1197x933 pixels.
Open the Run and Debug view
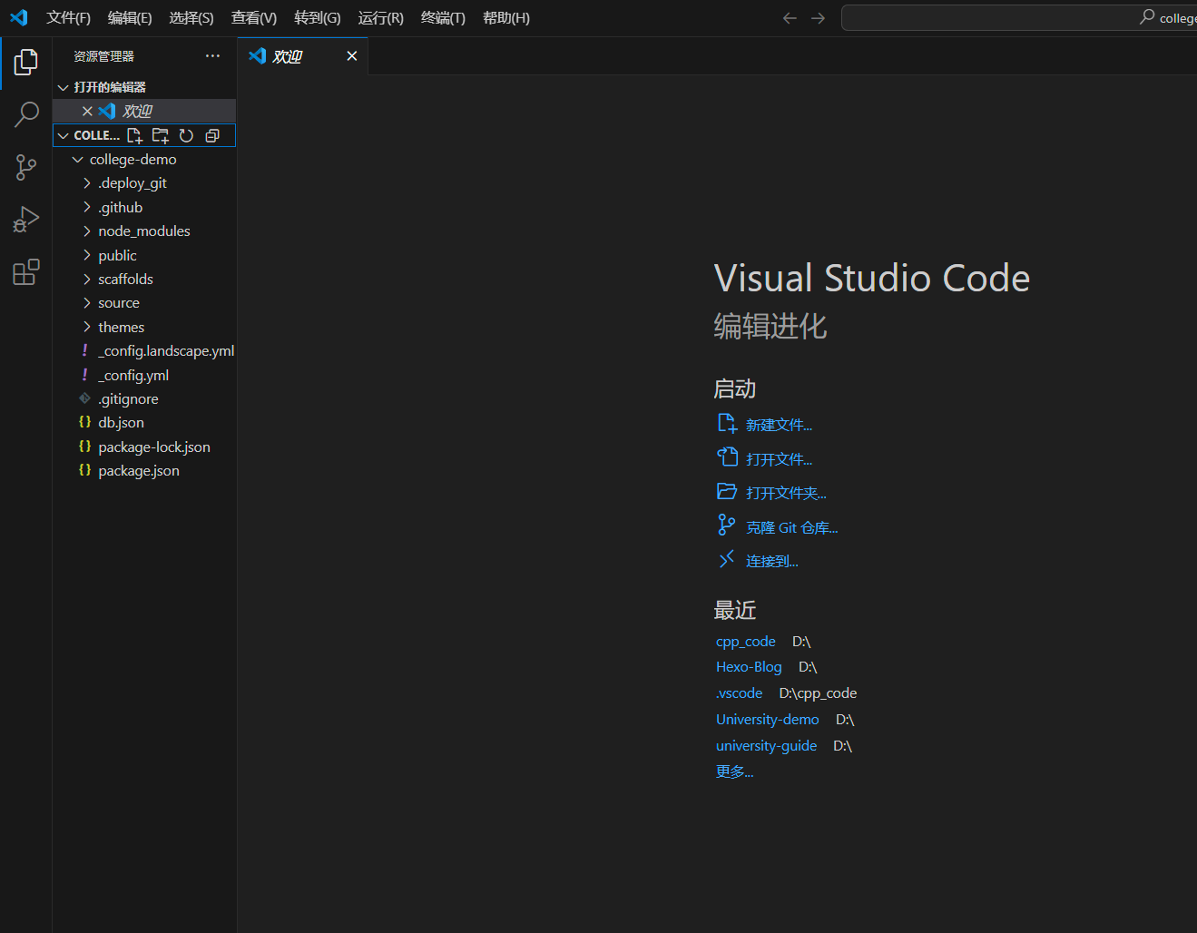pos(26,220)
